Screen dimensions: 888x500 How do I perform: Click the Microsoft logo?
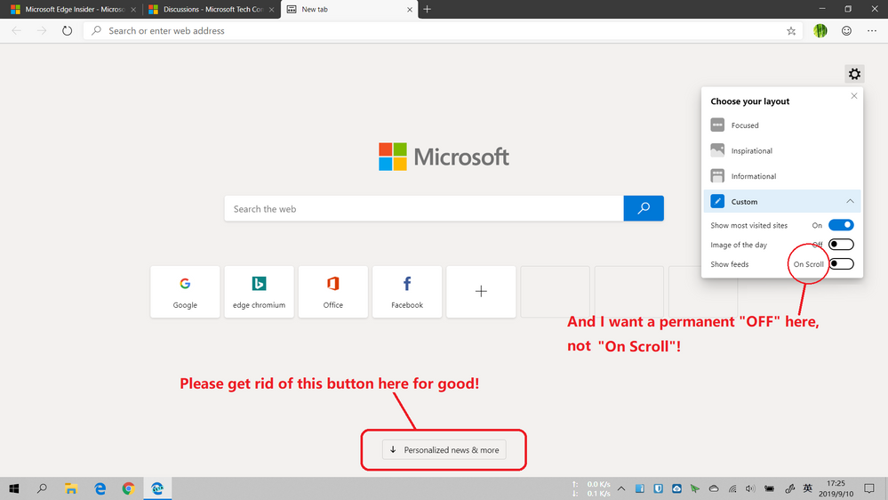[x=444, y=157]
